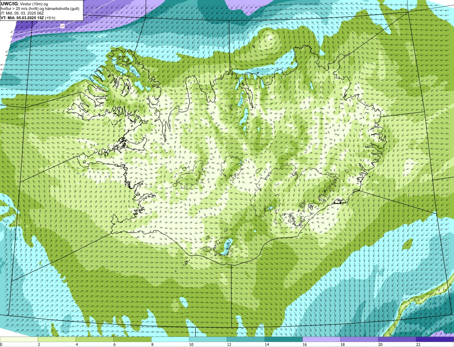
Task: Click the 2–4 m/s legend color swatch
Action: [x=57, y=339]
